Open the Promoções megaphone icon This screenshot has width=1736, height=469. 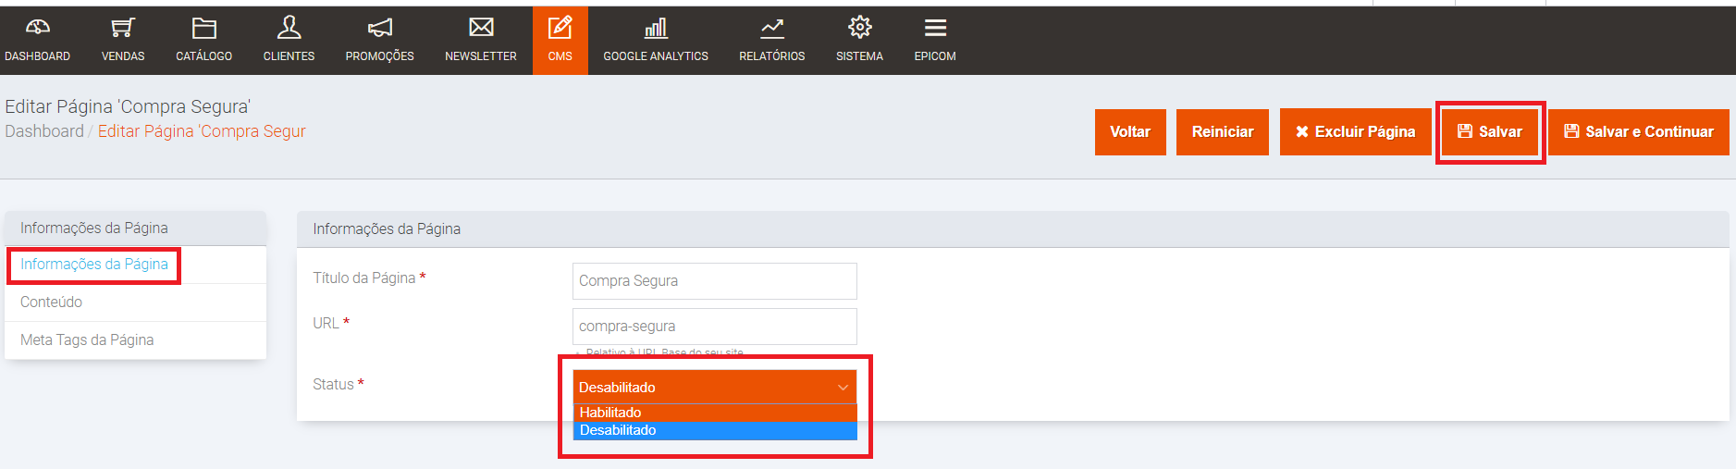379,28
